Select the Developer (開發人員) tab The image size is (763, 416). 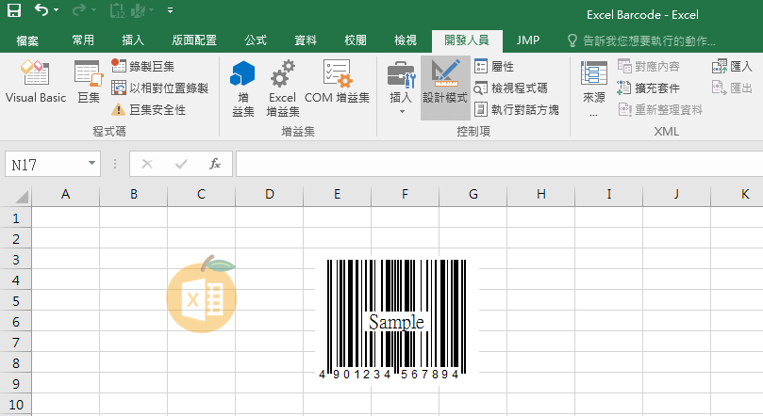[467, 40]
